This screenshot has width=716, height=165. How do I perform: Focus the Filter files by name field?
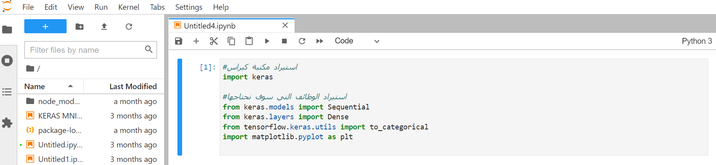pyautogui.click(x=90, y=50)
